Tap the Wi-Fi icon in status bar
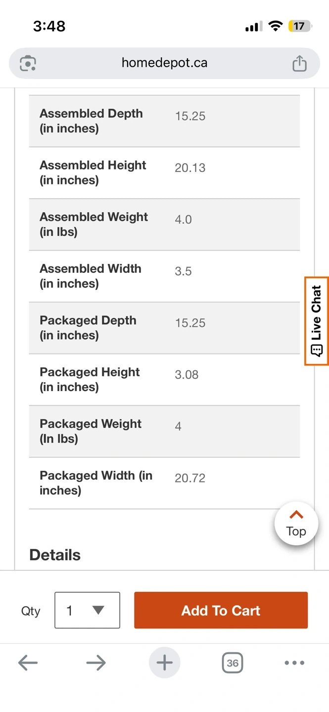The width and height of the screenshot is (329, 712). click(x=275, y=26)
